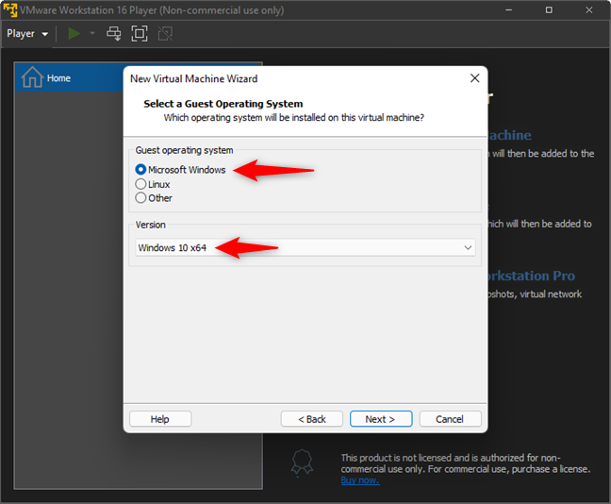611x504 pixels.
Task: Enter full screen mode icon
Action: click(140, 34)
